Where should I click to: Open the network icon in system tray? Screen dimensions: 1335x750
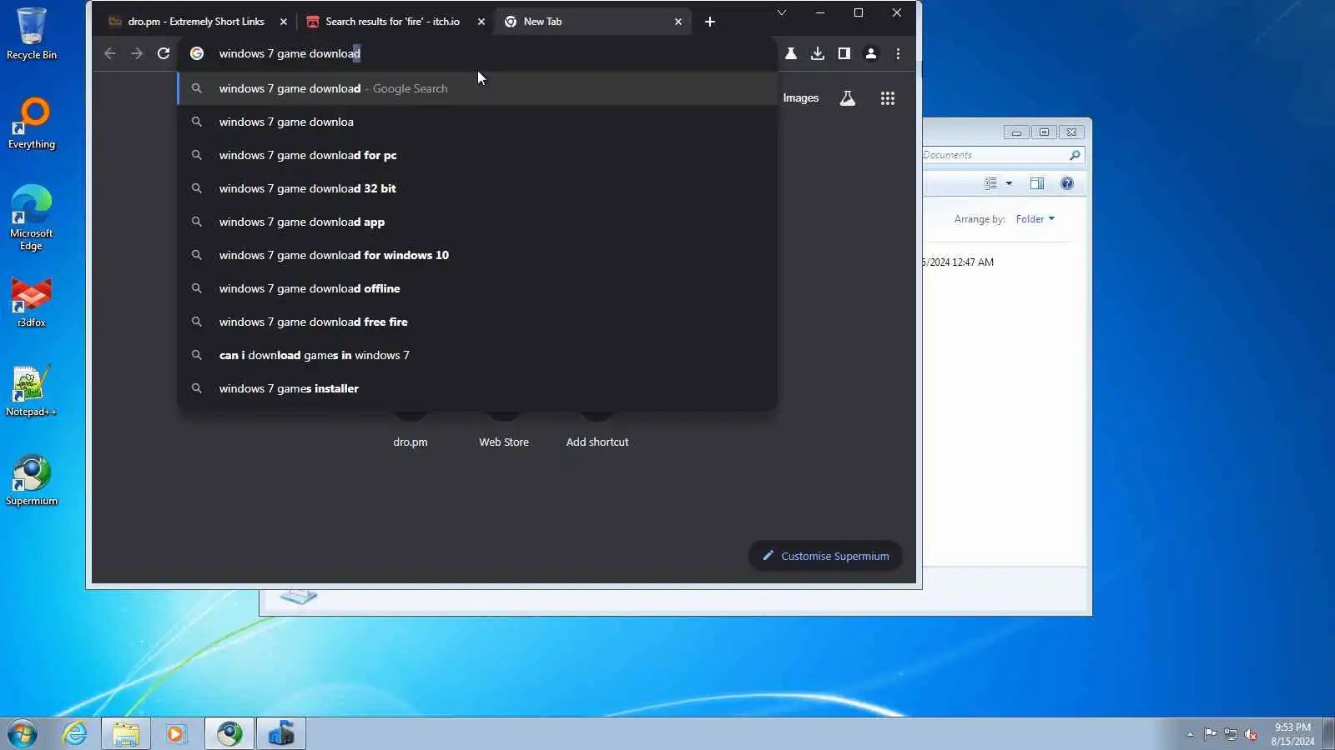[x=1231, y=734]
